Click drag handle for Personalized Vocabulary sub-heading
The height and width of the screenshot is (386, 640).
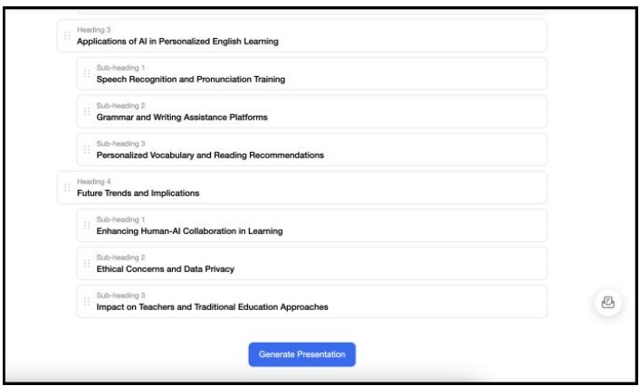pos(86,150)
